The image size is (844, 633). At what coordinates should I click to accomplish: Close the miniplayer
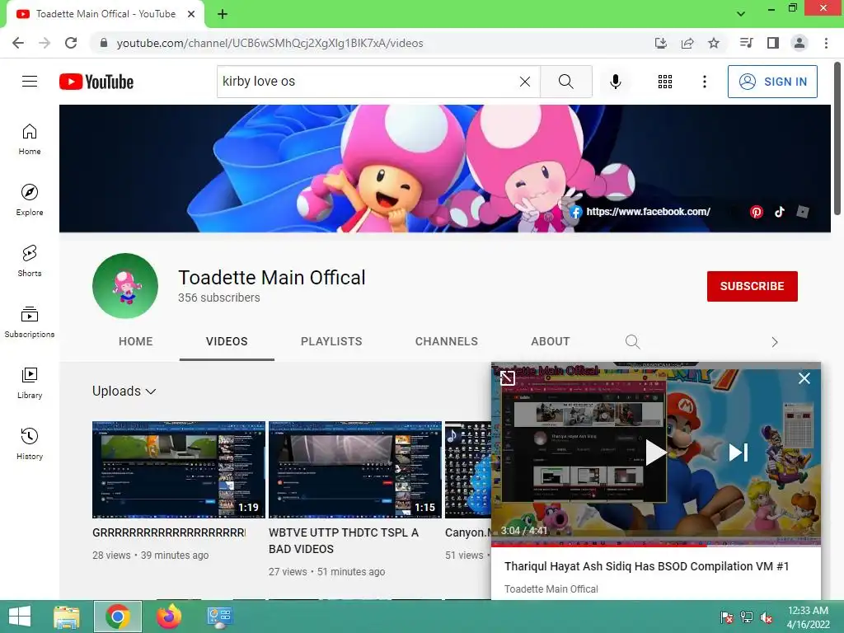click(804, 378)
